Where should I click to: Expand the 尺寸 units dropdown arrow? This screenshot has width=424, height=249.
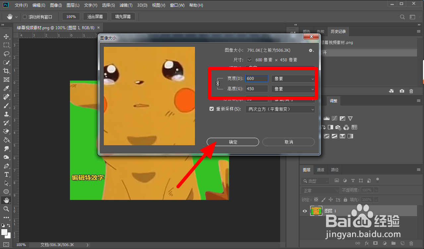(249, 60)
